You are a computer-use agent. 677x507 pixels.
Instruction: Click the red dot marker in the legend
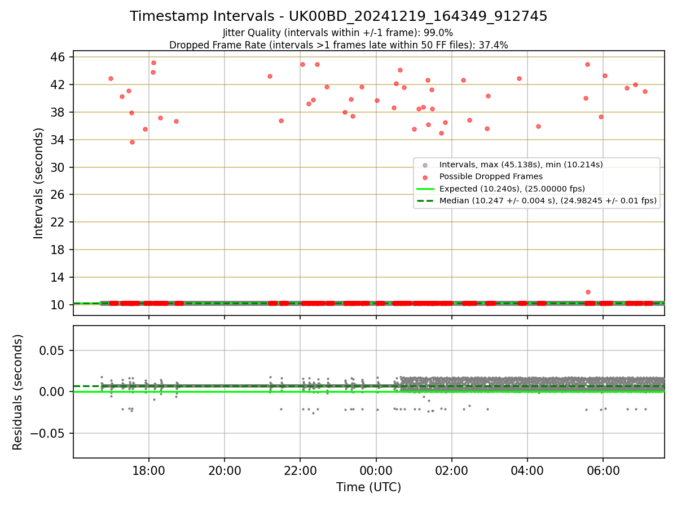pos(425,177)
